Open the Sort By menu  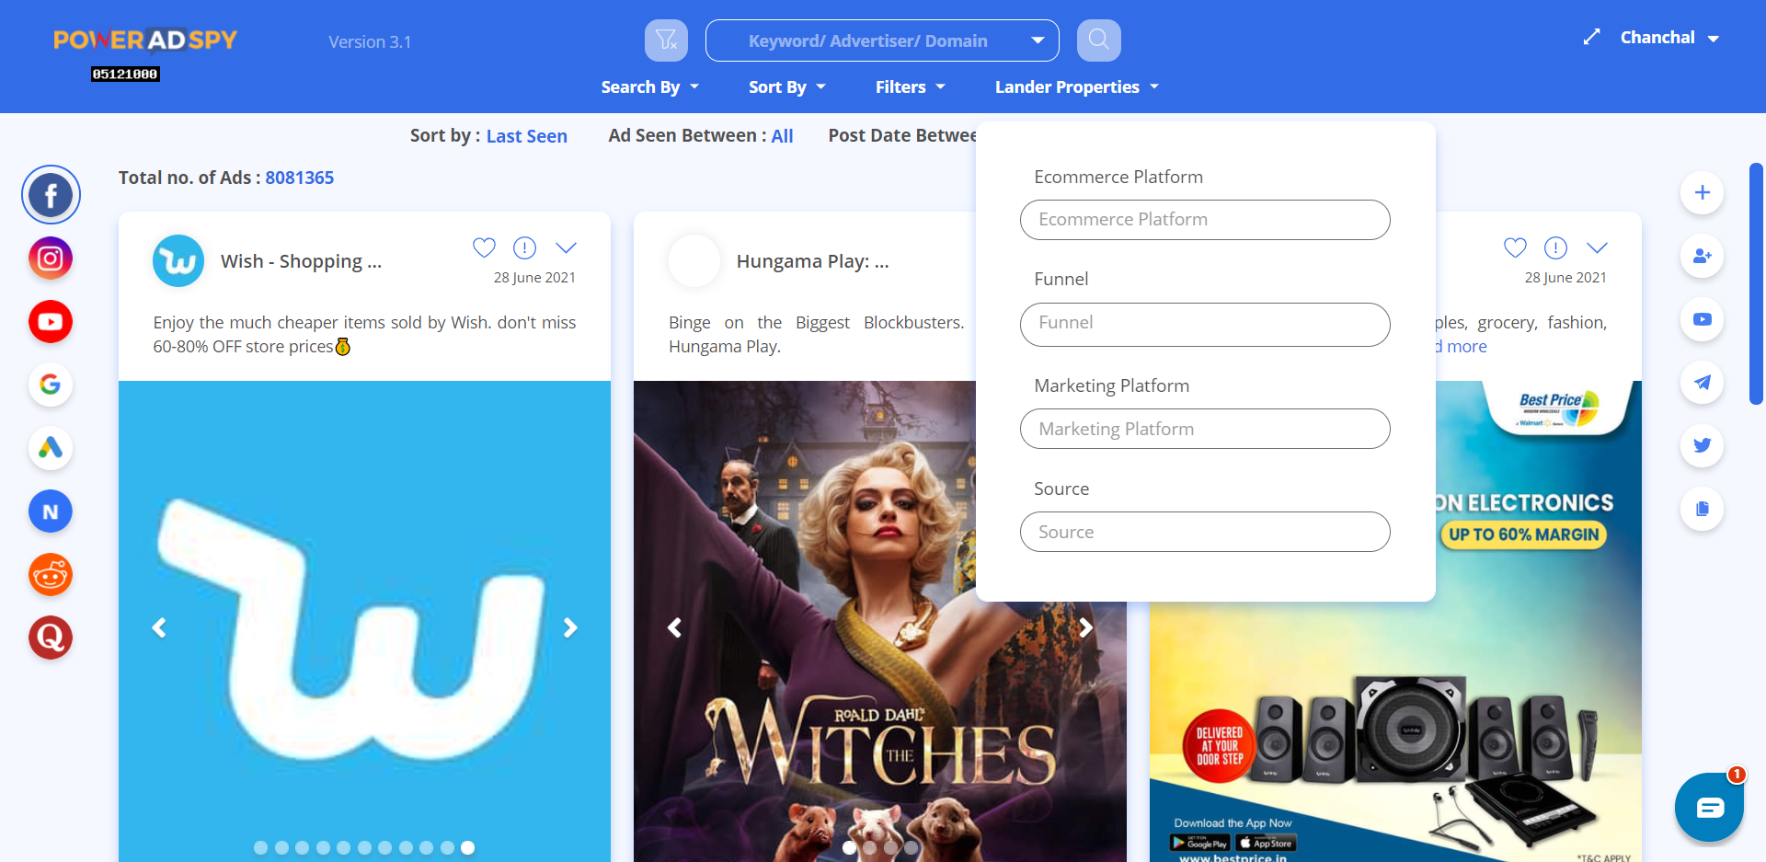[787, 86]
